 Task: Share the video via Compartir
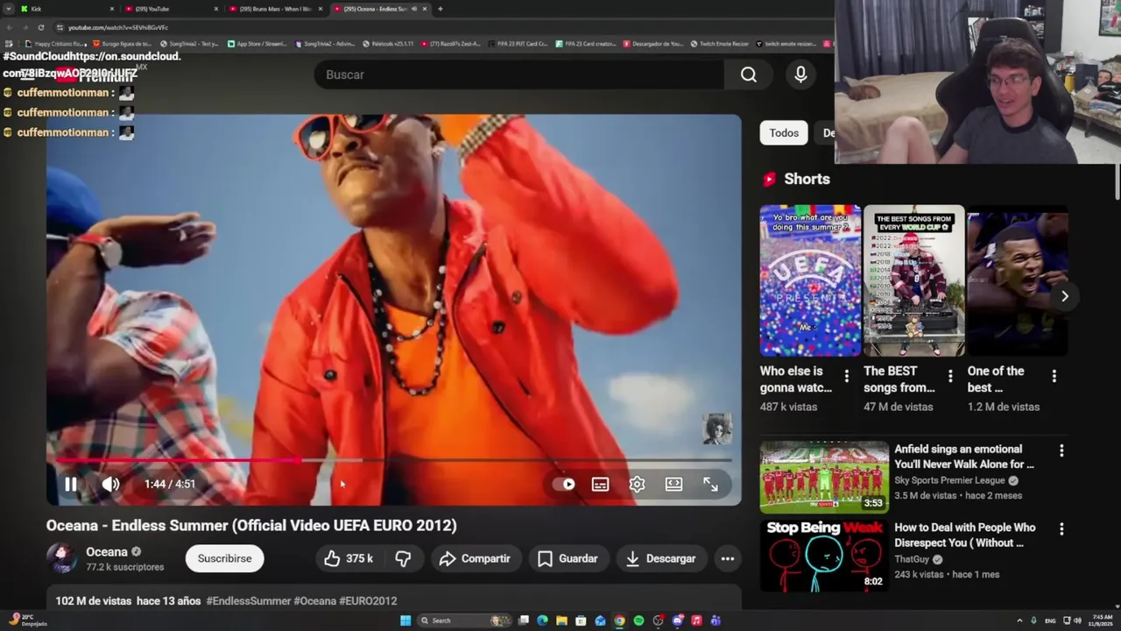475,558
